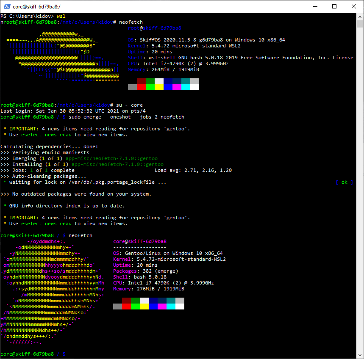Image resolution: width=364 pixels, height=359 pixels.
Task: Click 'Packages: 382 (emerge)' line
Action: [145, 271]
